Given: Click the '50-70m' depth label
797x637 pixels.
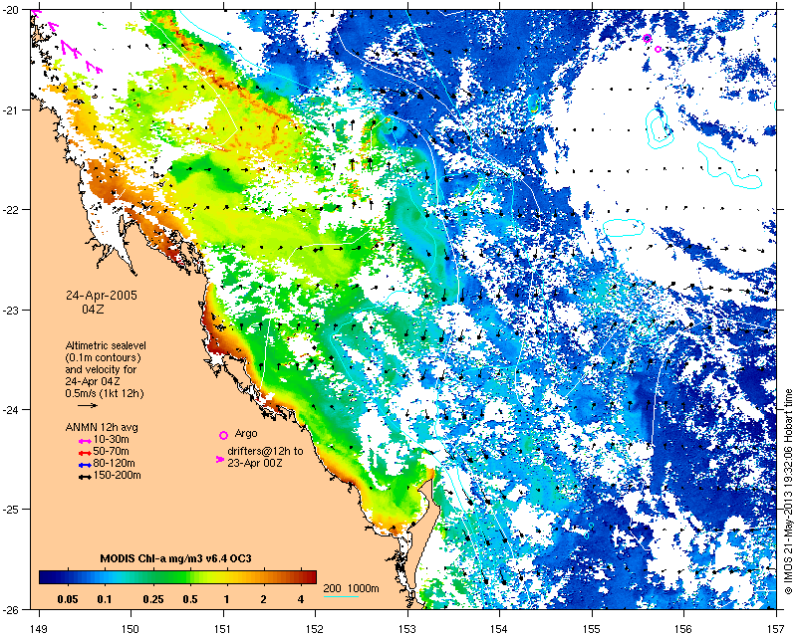Looking at the screenshot, I should point(112,452).
